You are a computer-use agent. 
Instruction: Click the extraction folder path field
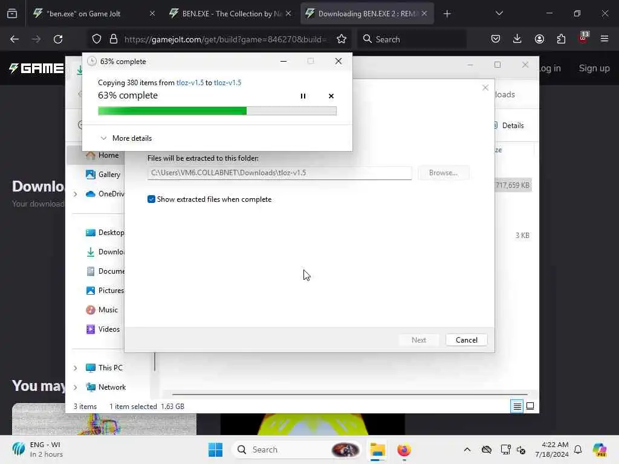tap(279, 173)
